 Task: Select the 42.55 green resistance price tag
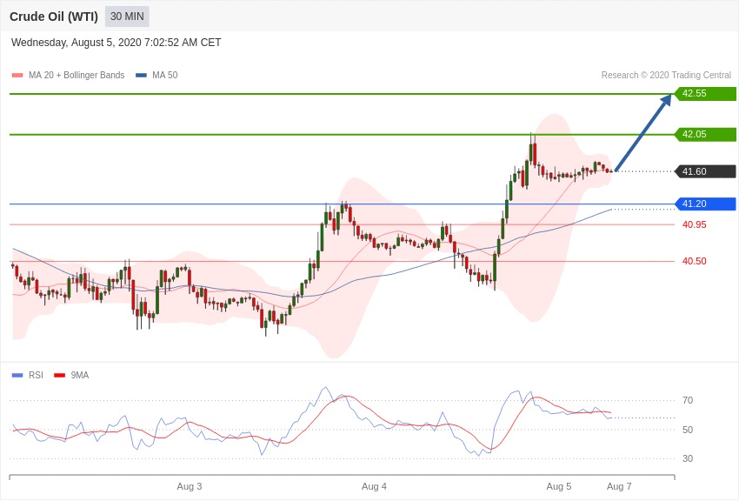click(x=705, y=93)
